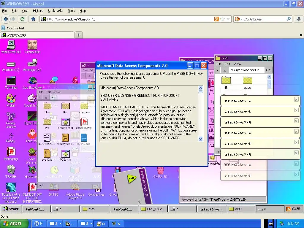Open the browser Tools menu
The height and width of the screenshot is (228, 304).
click(x=71, y=11)
